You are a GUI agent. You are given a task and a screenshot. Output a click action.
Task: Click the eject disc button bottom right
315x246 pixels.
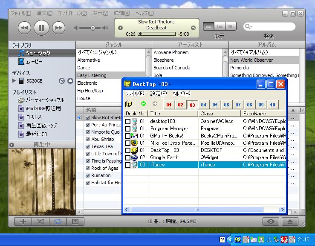[x=290, y=221]
